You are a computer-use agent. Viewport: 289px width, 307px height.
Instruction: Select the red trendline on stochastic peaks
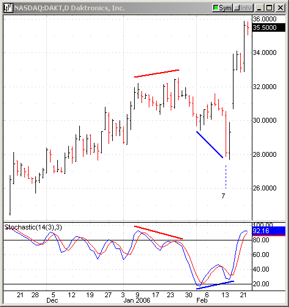(x=159, y=233)
